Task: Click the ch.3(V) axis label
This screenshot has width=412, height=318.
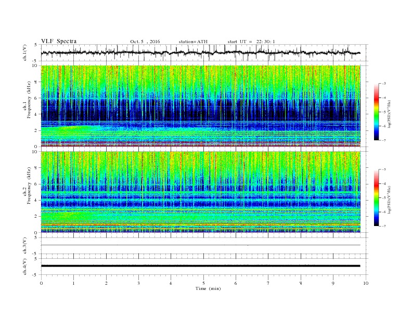Action: 25,246
